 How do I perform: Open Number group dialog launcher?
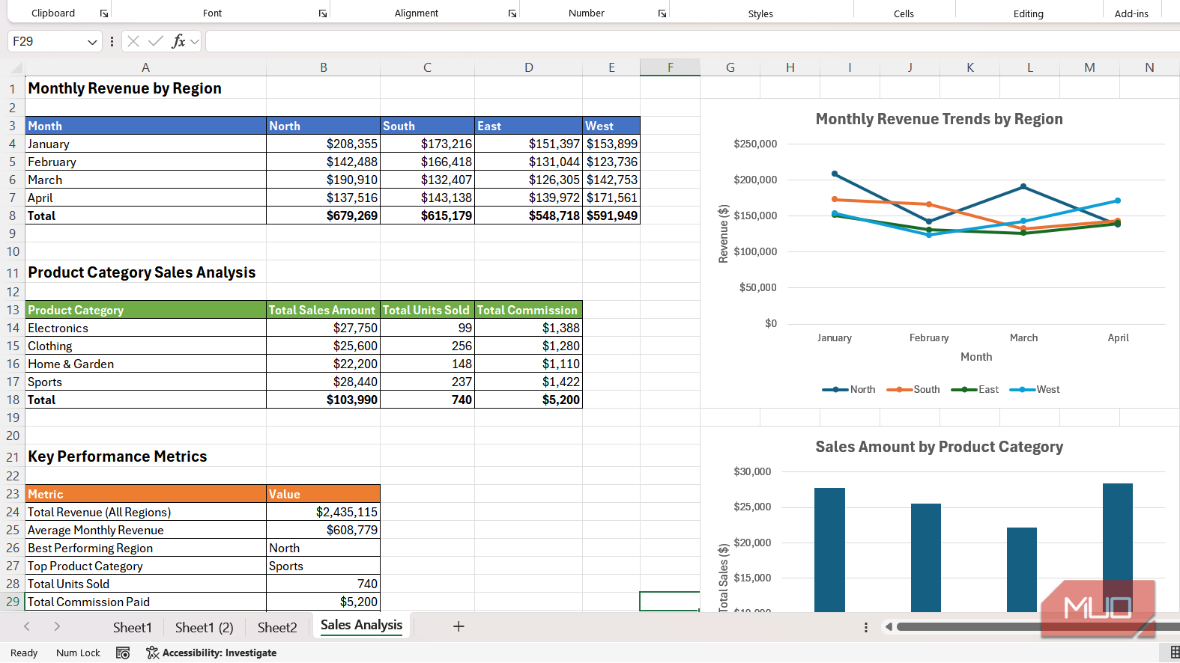(662, 13)
